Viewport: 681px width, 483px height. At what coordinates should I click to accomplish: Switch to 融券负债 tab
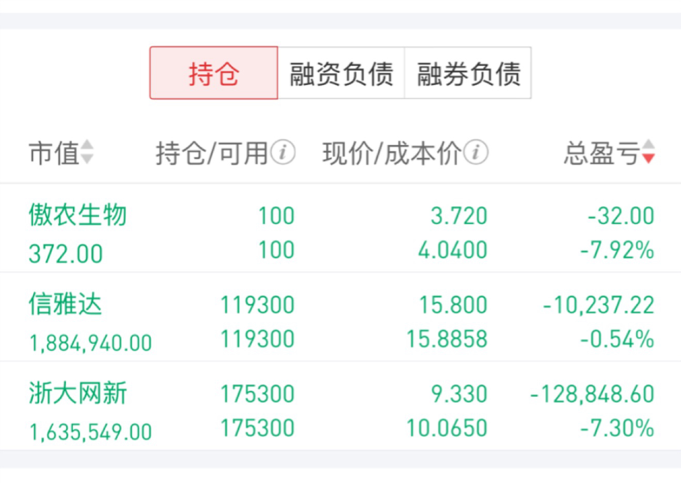click(468, 73)
